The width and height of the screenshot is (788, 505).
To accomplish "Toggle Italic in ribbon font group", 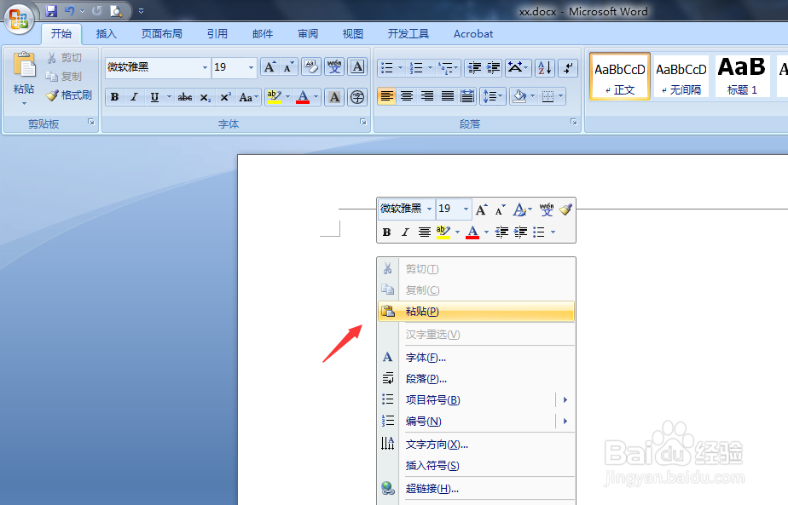I will [x=134, y=97].
